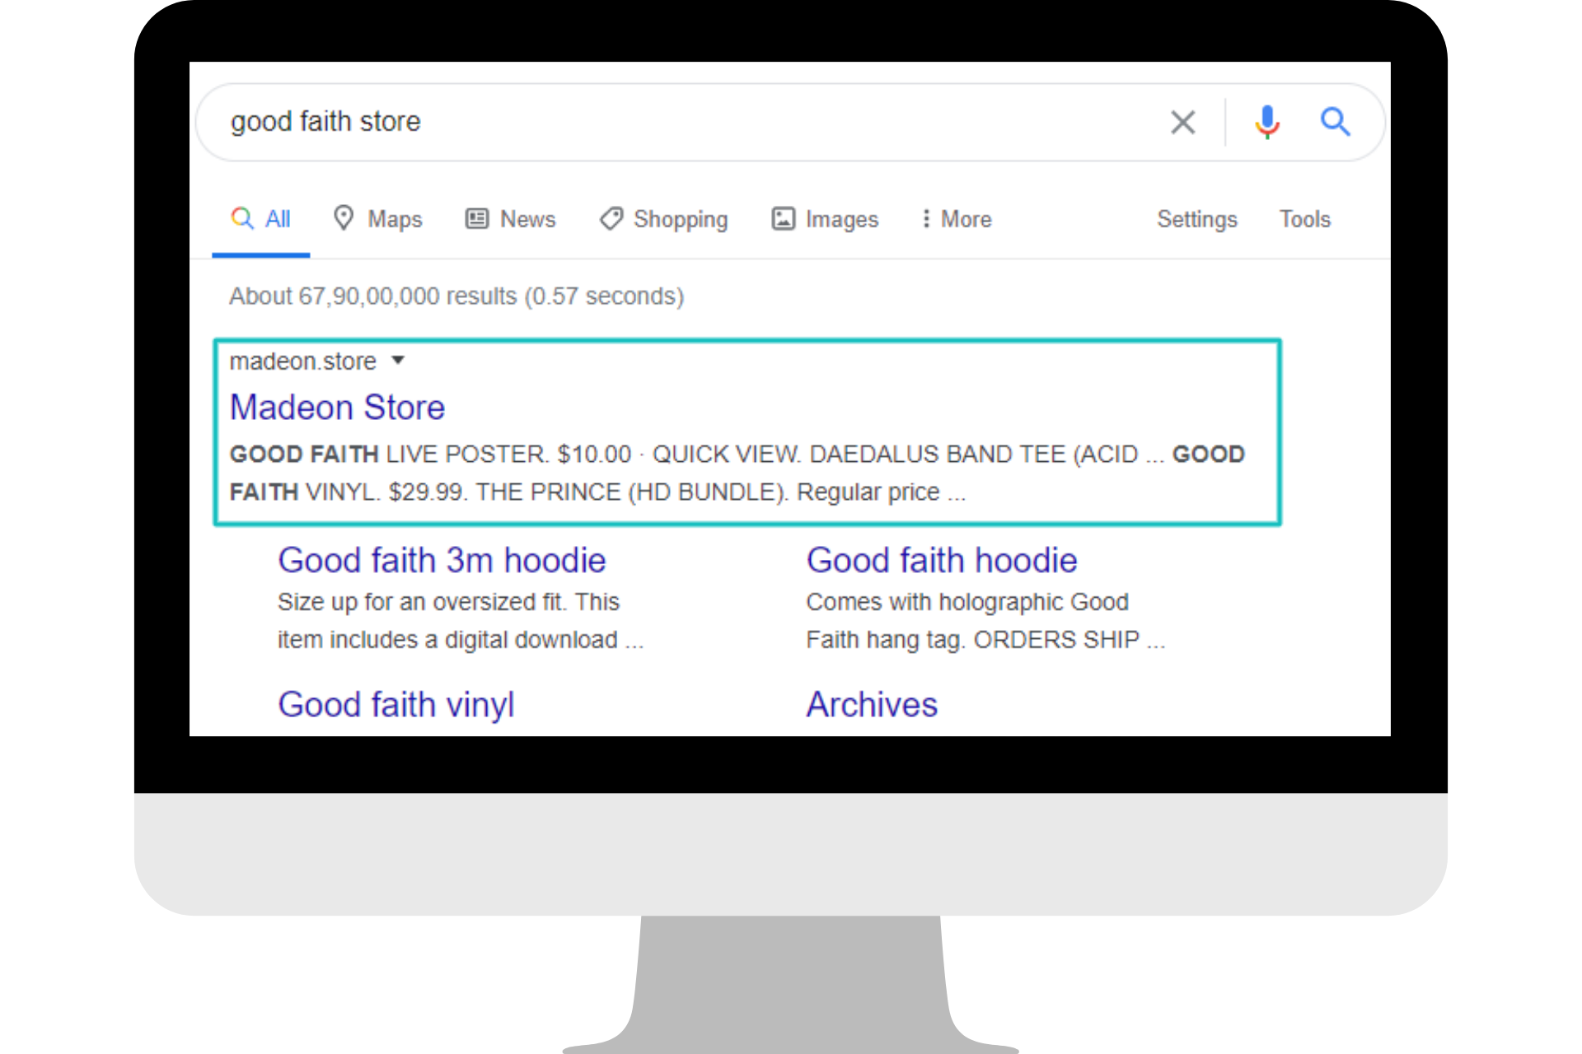Switch to the News tab
The width and height of the screenshot is (1582, 1054).
pyautogui.click(x=511, y=219)
